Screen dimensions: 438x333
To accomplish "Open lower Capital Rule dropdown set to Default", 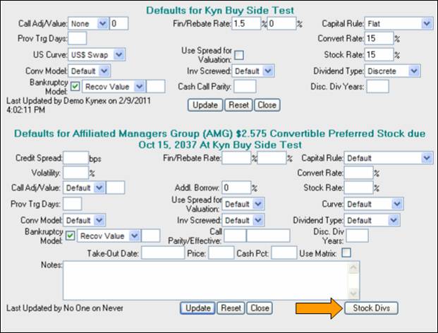I will pyautogui.click(x=389, y=158).
